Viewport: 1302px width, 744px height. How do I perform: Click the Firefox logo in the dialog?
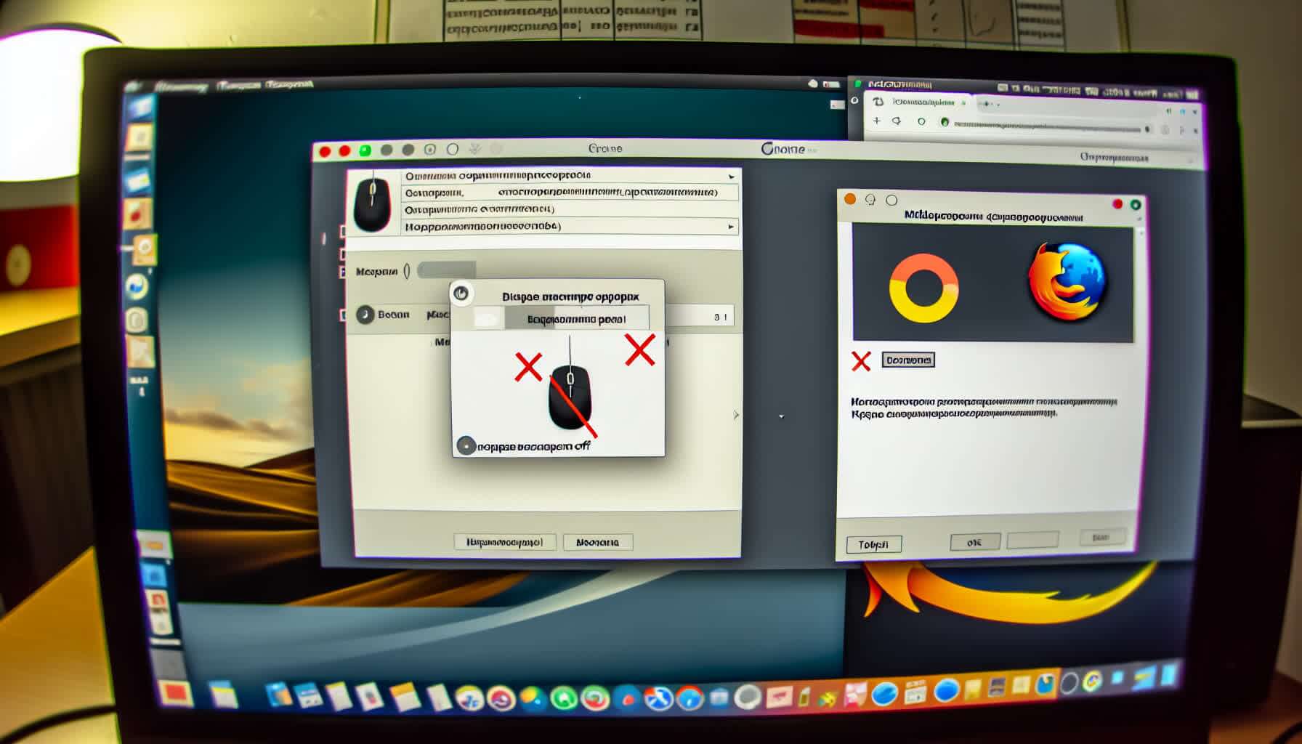[x=1066, y=283]
